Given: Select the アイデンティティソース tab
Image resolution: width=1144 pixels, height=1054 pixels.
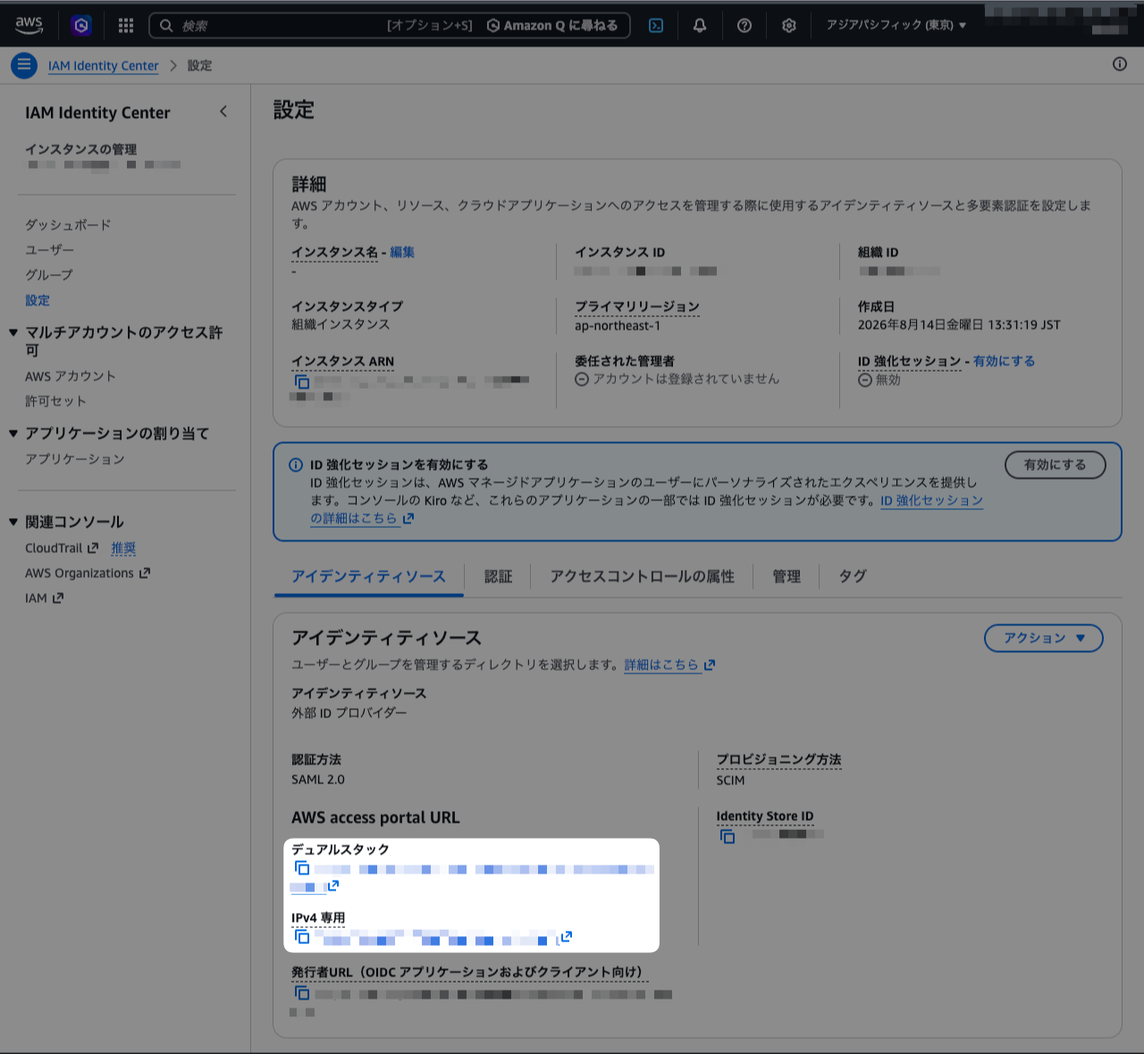Looking at the screenshot, I should pos(368,576).
